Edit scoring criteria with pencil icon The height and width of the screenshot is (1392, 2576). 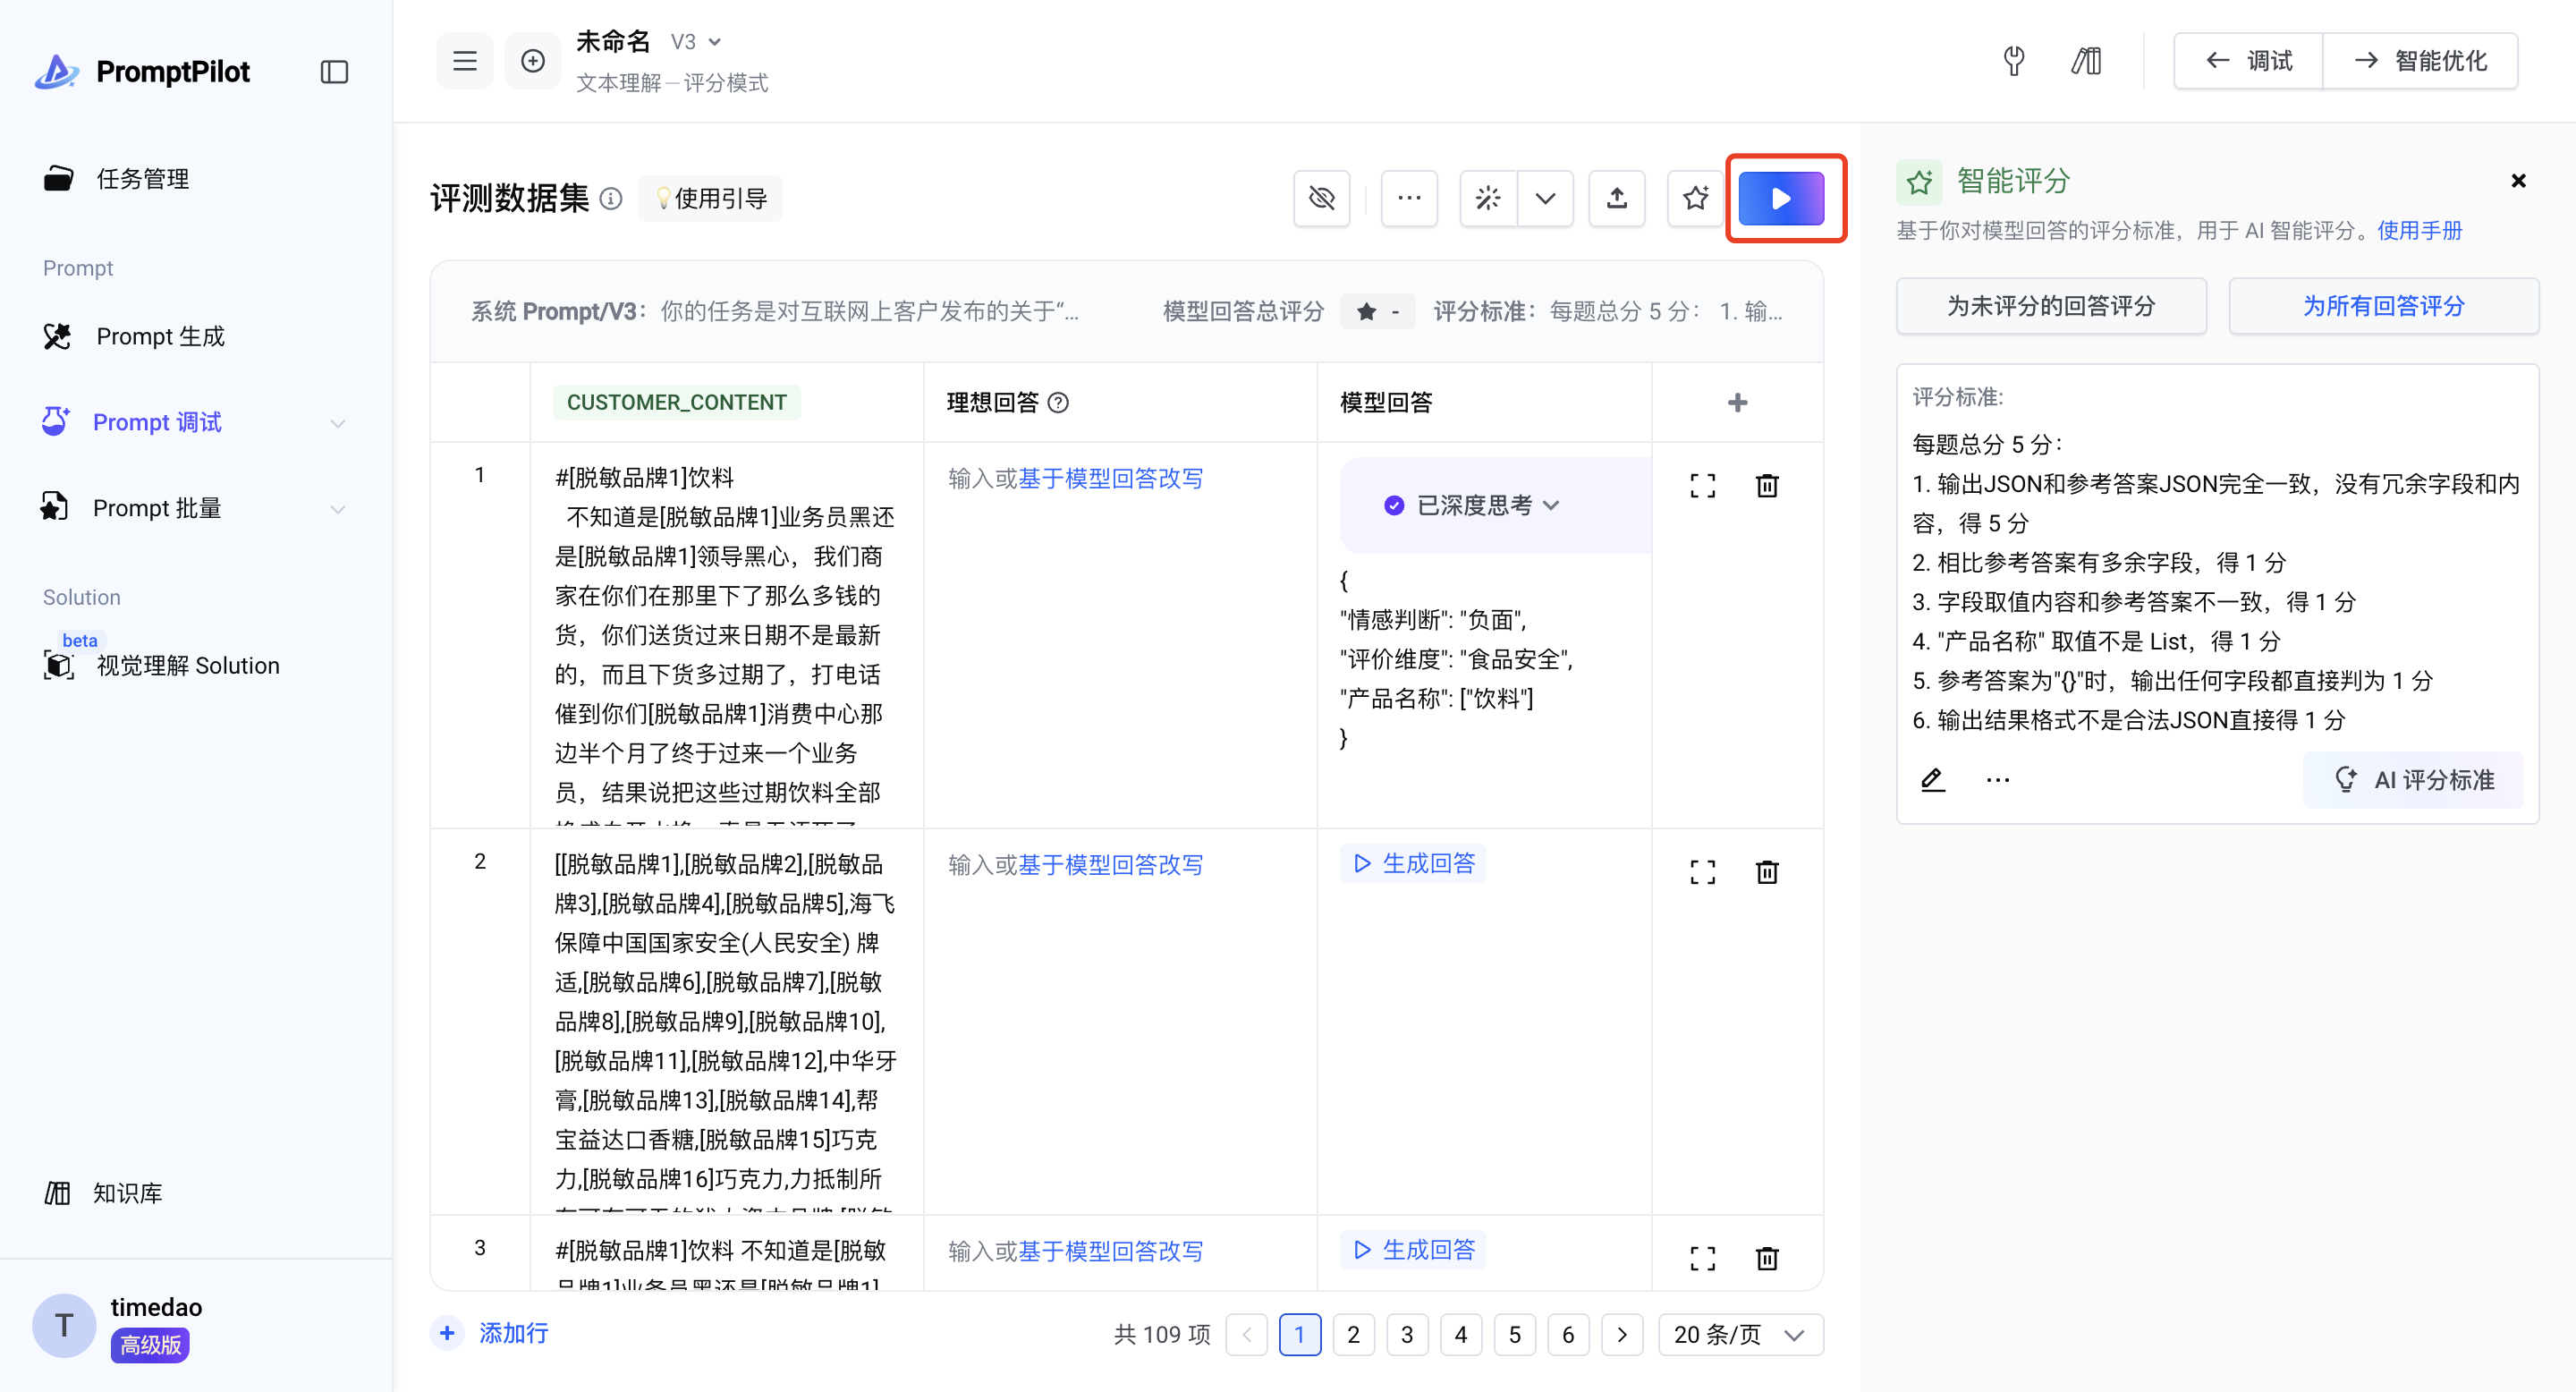click(x=1932, y=779)
